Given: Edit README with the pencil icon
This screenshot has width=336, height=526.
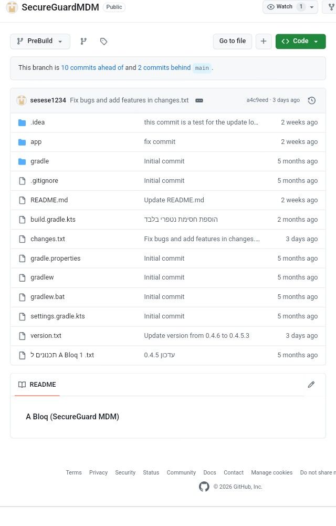Looking at the screenshot, I should [x=311, y=385].
